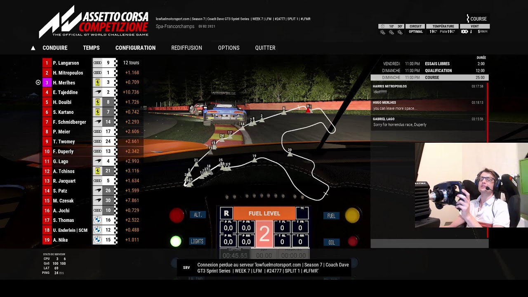Select the highlighted COURSE session row
This screenshot has width=528, height=297.
[429, 78]
